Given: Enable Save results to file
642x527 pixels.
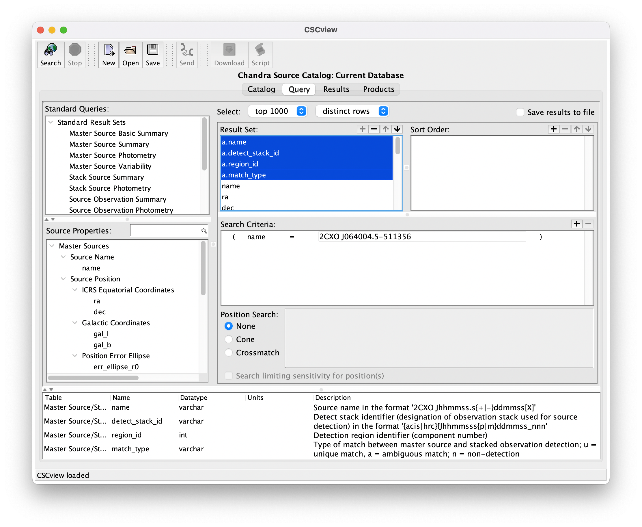Looking at the screenshot, I should [x=520, y=112].
